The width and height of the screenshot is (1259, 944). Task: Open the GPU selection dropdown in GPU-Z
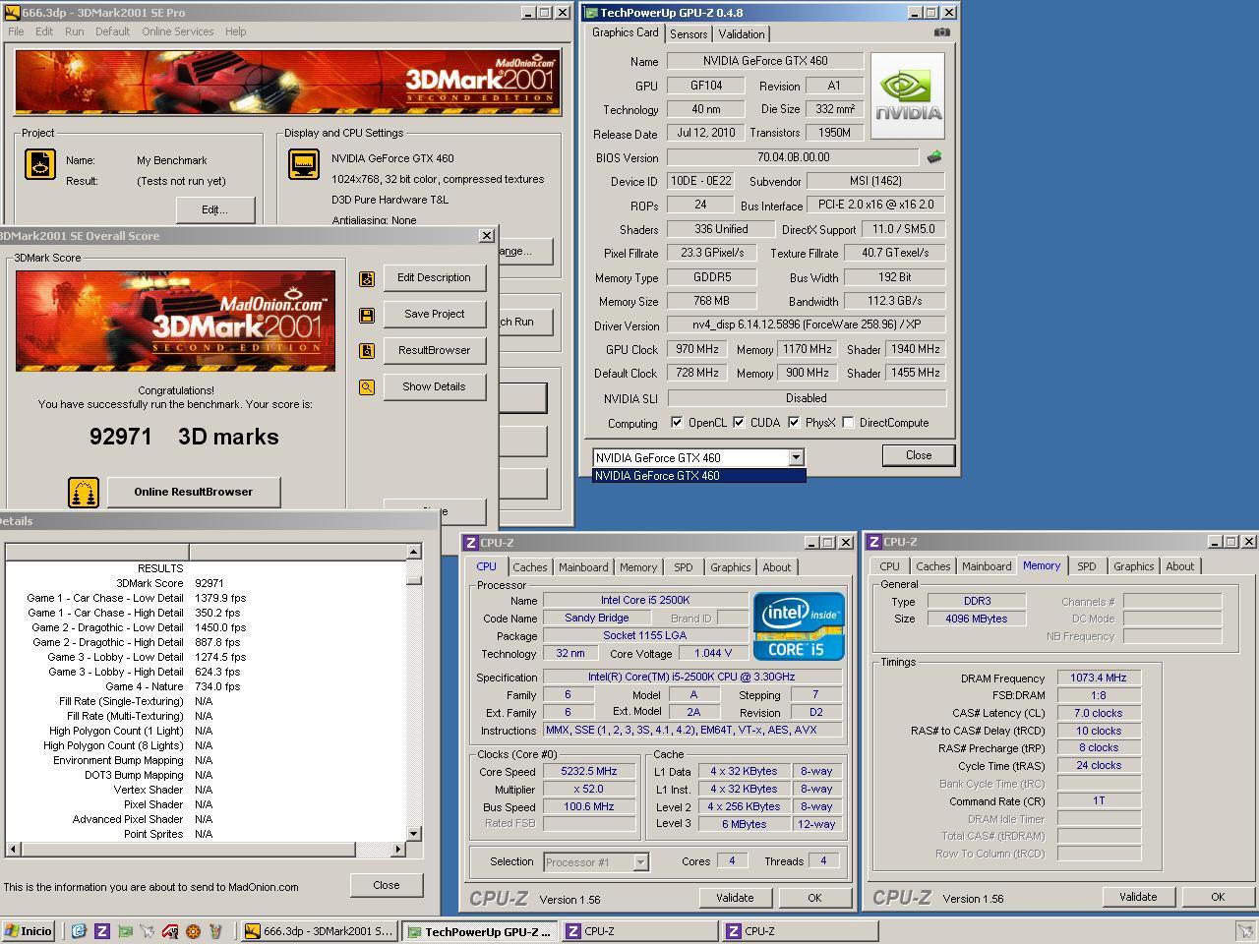coord(796,457)
